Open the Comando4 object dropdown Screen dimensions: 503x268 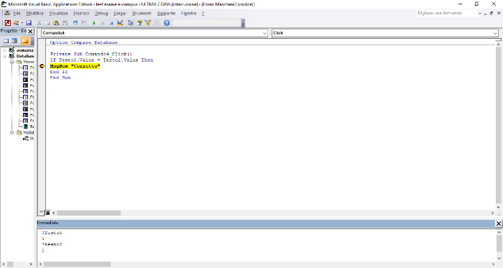[x=264, y=33]
